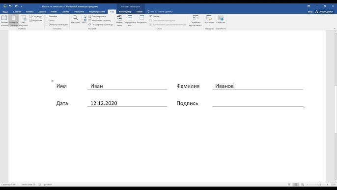Select the Веб-документ view
337x190 pixels.
pyautogui.click(x=24, y=21)
